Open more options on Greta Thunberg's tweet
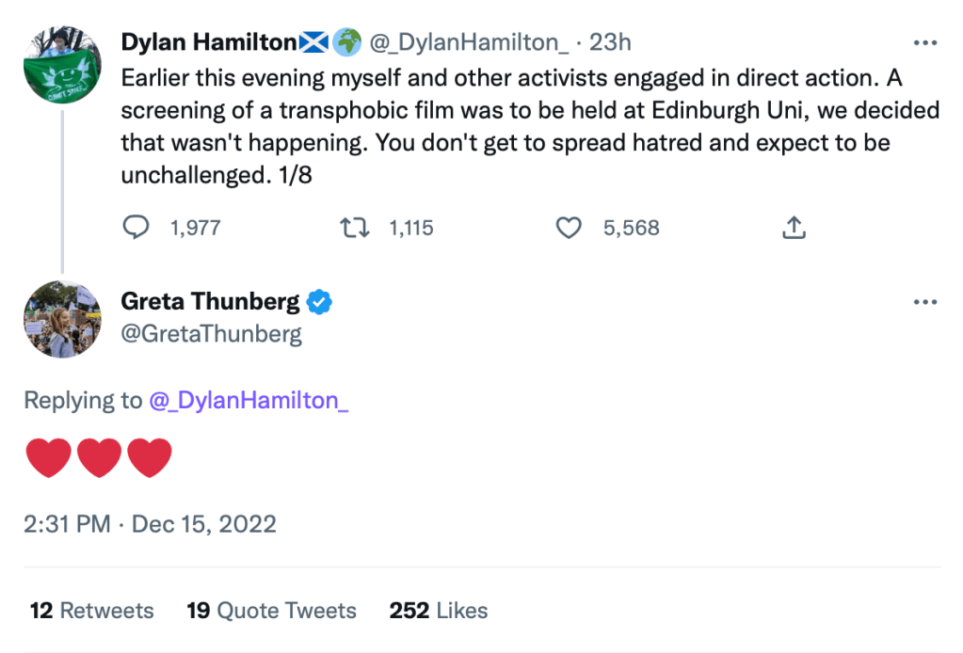This screenshot has width=963, height=653. 926,303
